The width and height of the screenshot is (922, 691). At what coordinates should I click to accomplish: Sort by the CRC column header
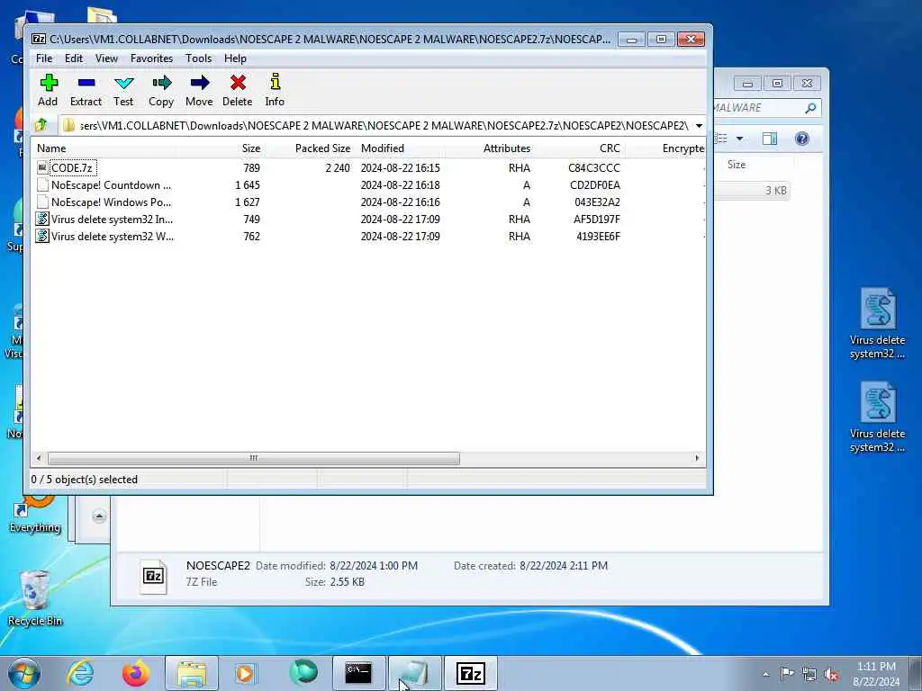(x=579, y=148)
